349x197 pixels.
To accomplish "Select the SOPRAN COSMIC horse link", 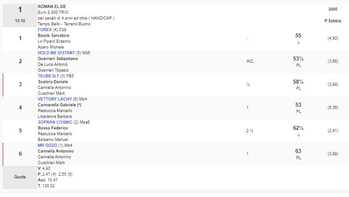I will (x=55, y=122).
